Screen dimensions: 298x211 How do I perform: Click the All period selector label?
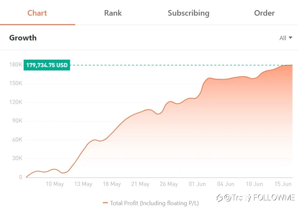[283, 38]
